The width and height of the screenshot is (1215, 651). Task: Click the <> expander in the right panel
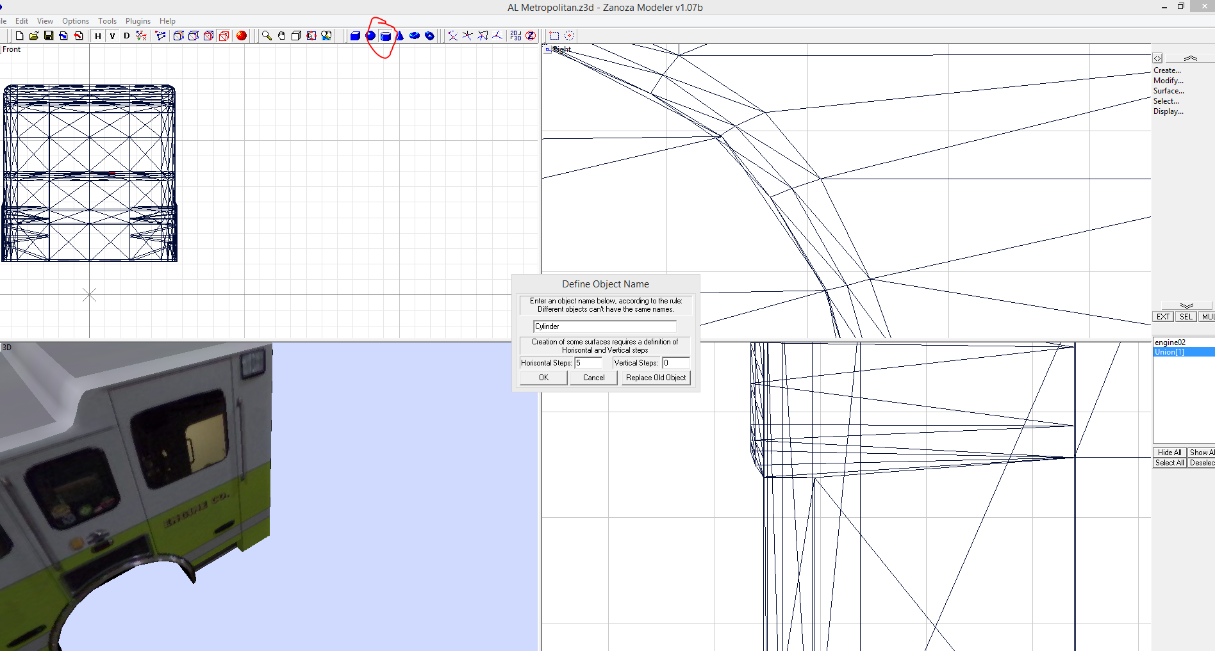click(1157, 58)
